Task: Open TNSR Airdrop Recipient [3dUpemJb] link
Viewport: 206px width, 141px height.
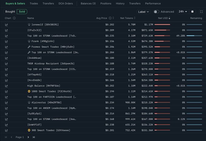Action: (51, 64)
